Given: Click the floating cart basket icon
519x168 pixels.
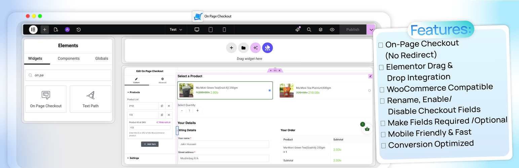Looking at the screenshot, I should click(x=367, y=129).
